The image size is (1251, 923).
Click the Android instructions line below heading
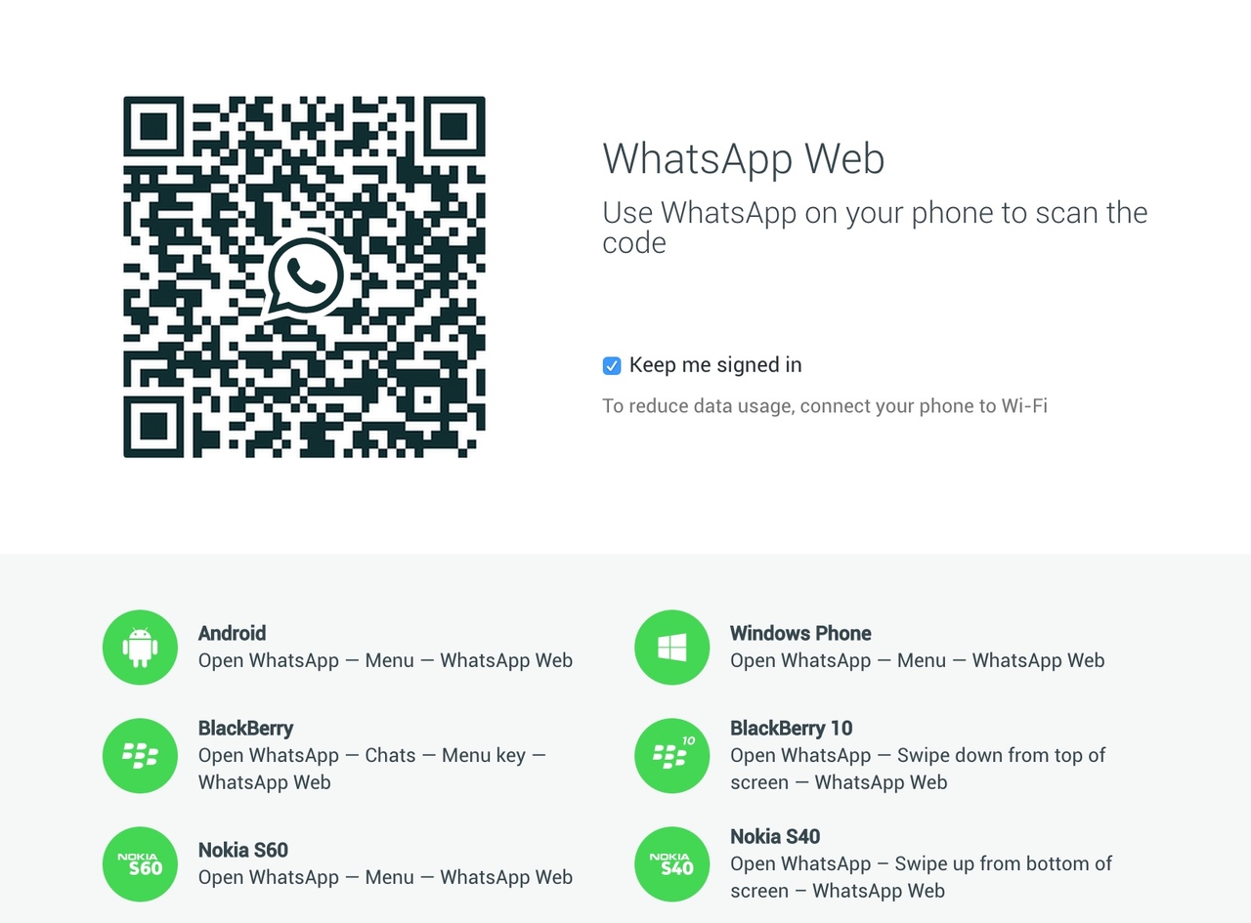click(x=385, y=660)
